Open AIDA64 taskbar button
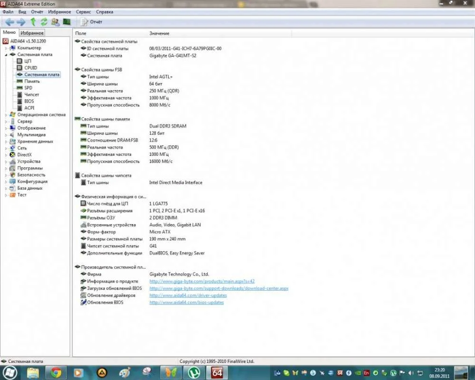Viewport: 475px width, 380px height. 217,372
